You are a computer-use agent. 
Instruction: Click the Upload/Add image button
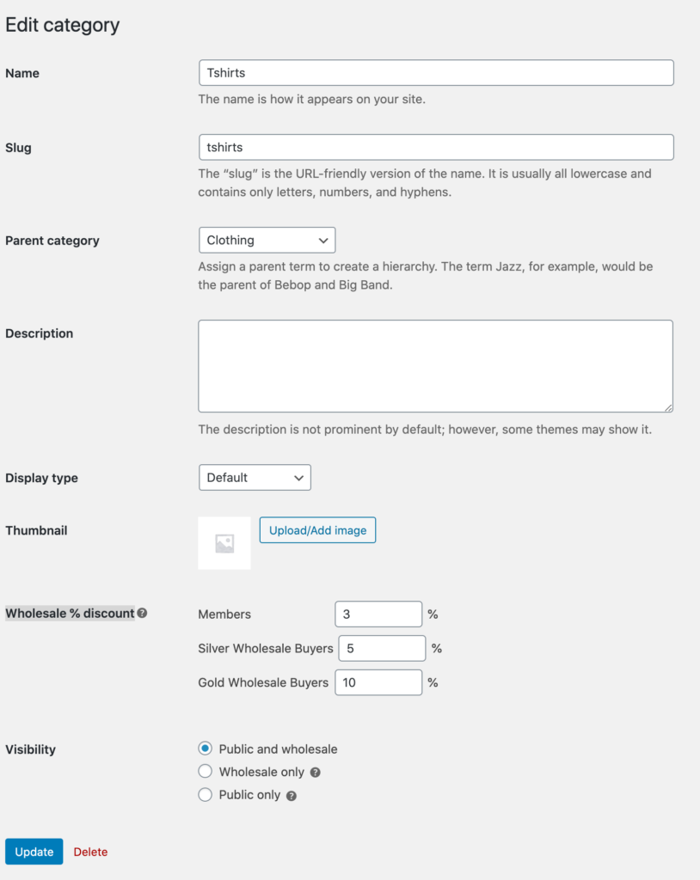pos(317,529)
